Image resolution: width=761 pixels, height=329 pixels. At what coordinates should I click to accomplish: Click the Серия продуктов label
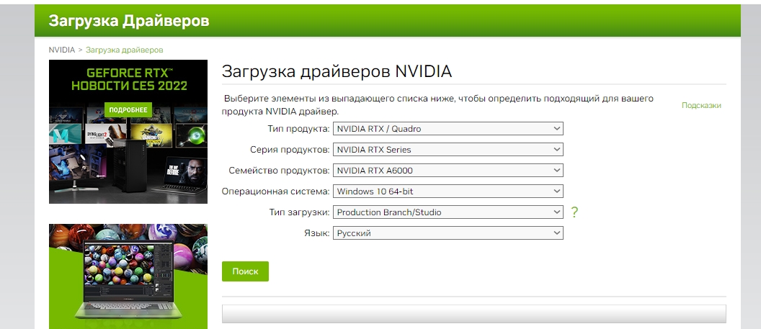click(x=290, y=150)
